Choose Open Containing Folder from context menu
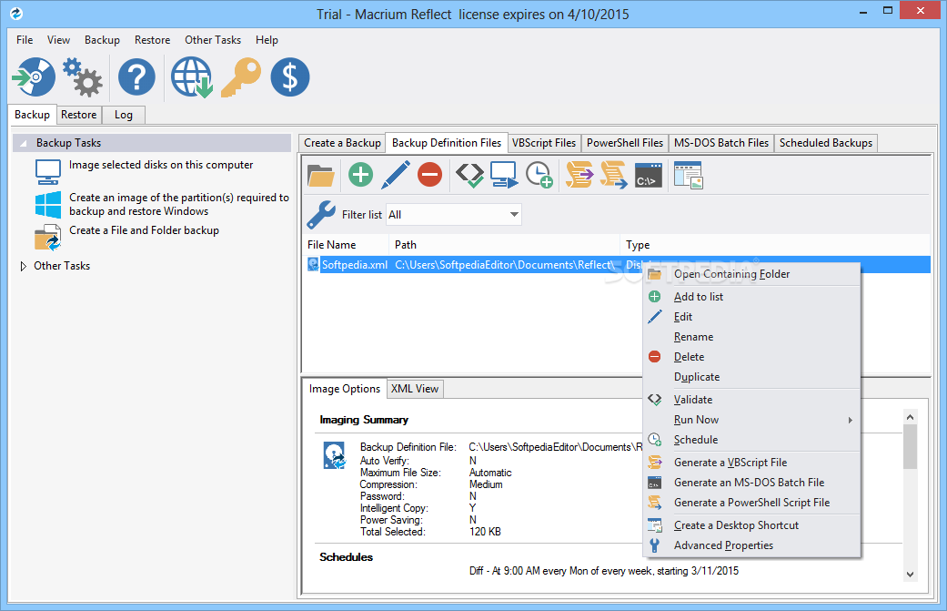 751,274
